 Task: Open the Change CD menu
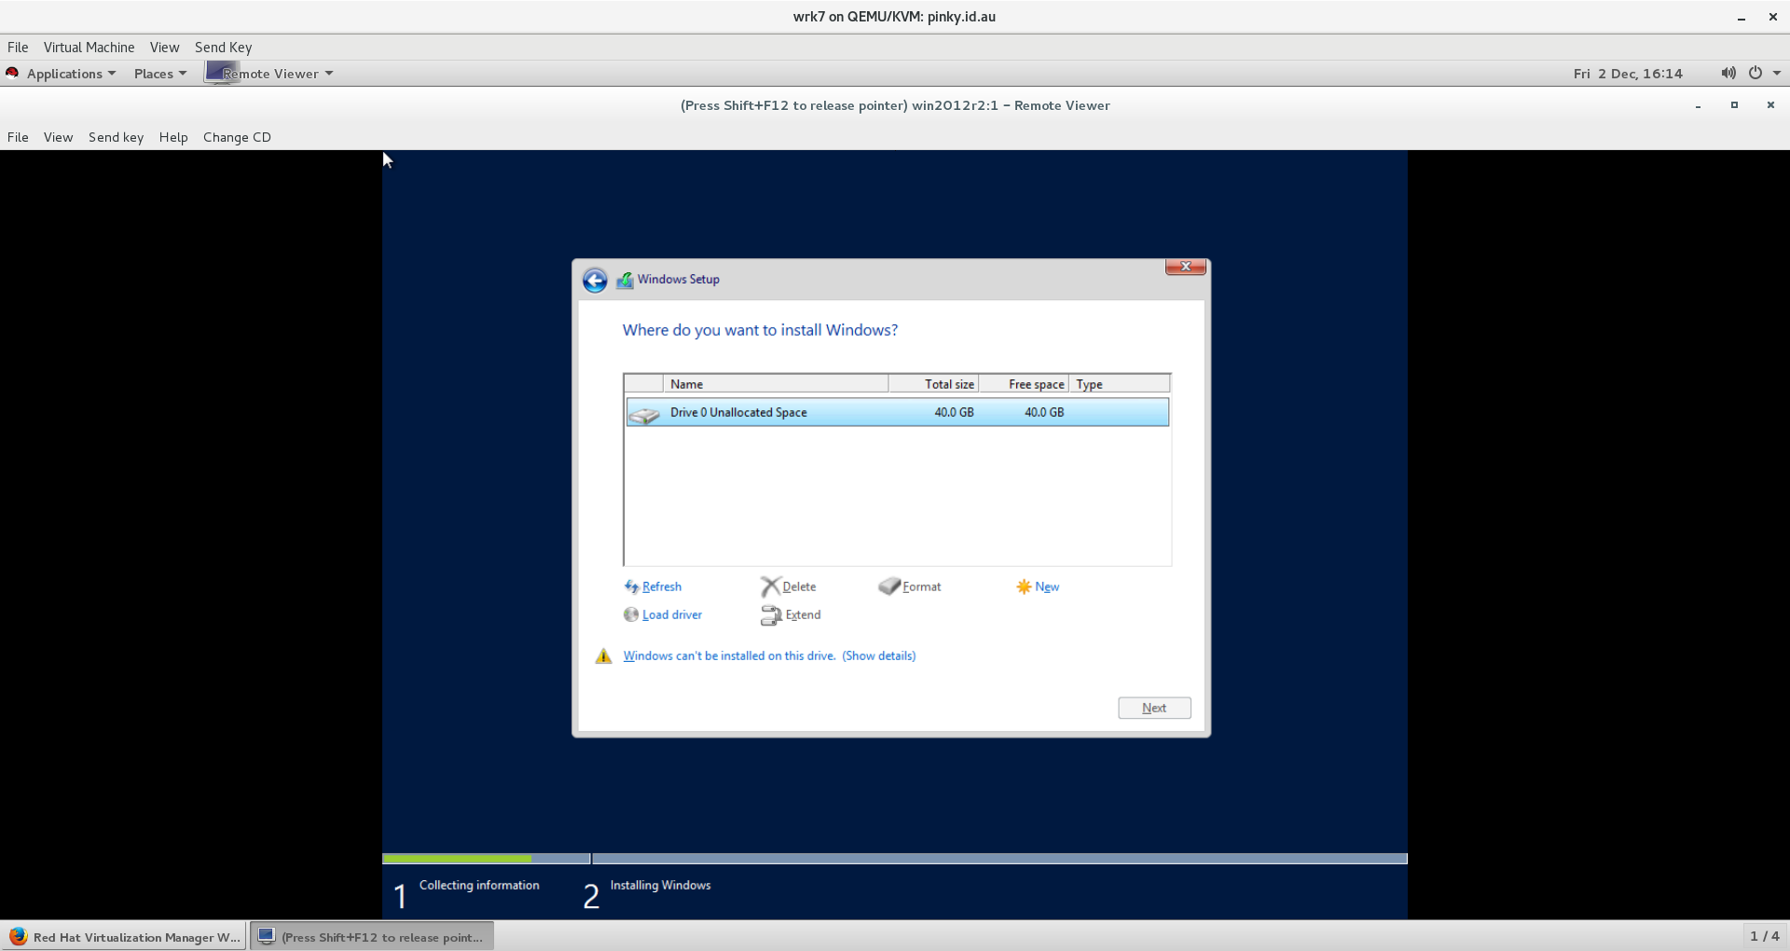coord(237,137)
